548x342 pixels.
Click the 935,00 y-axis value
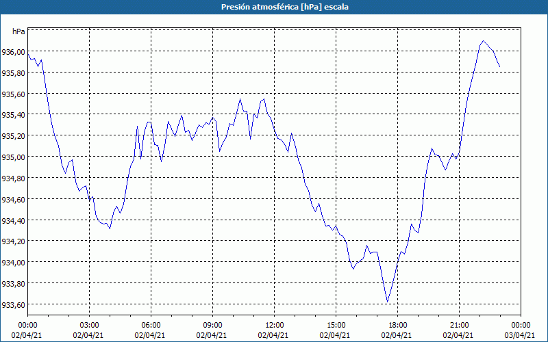point(13,157)
